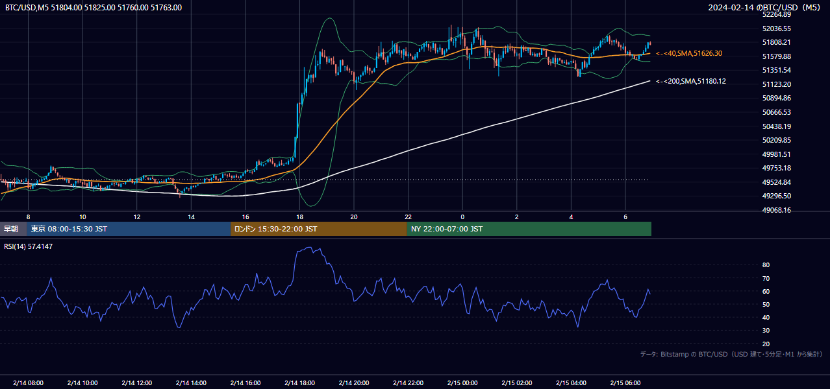Click the '2/14 20:00' time axis label

[354, 383]
